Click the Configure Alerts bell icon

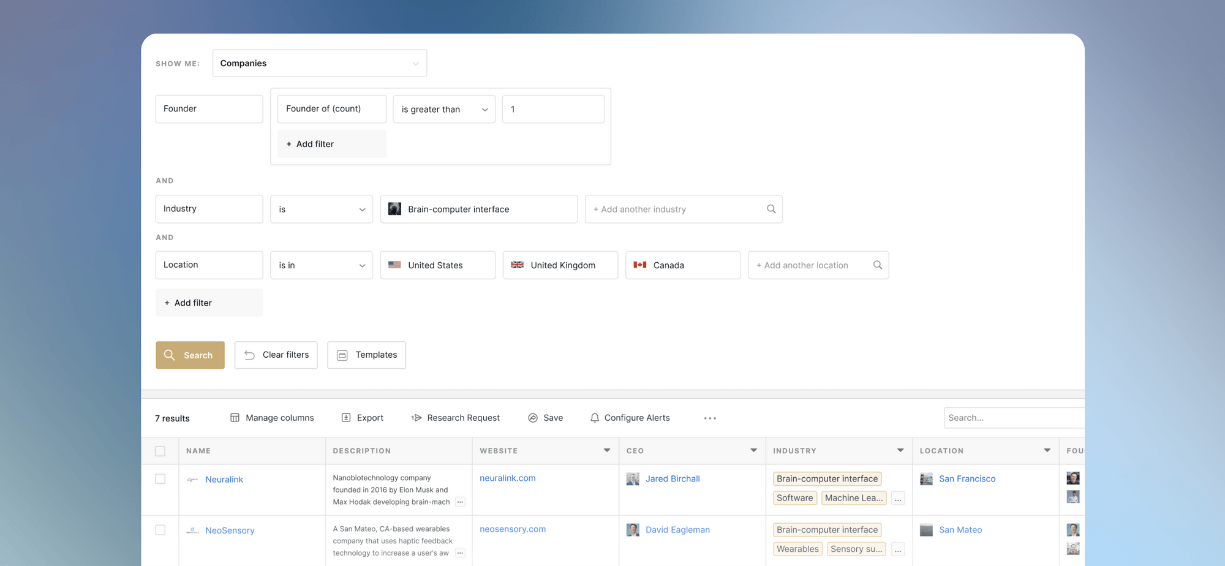pyautogui.click(x=594, y=418)
